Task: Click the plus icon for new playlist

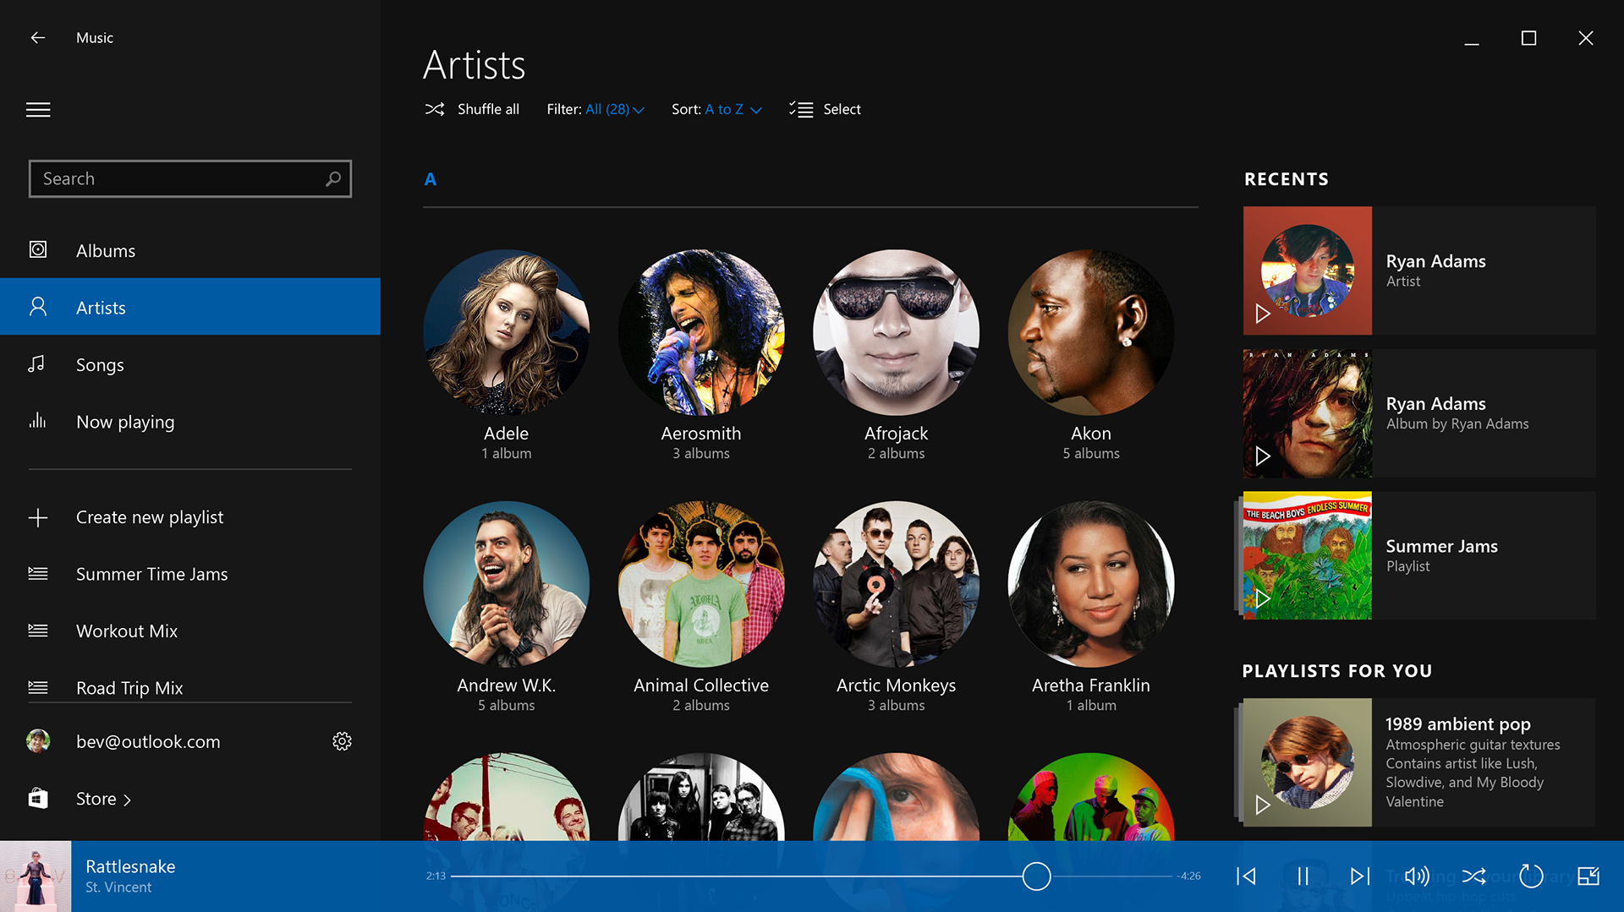Action: point(38,517)
